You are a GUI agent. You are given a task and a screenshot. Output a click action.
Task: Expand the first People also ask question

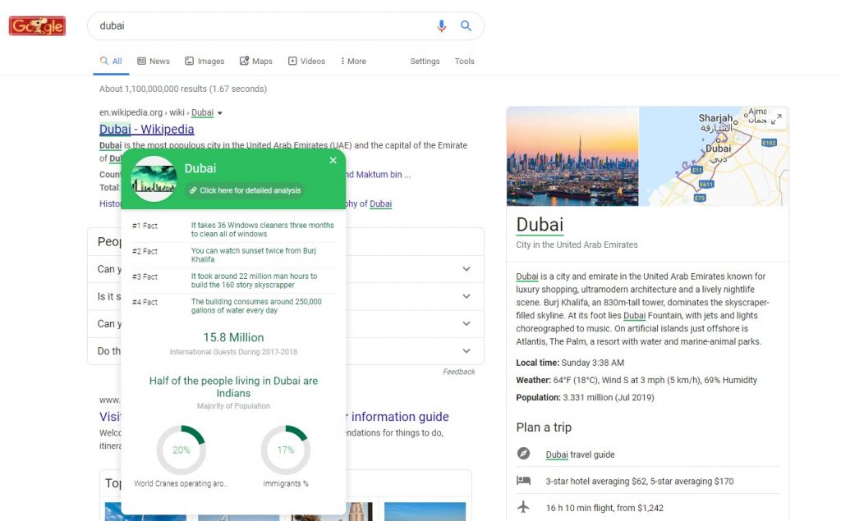point(466,269)
